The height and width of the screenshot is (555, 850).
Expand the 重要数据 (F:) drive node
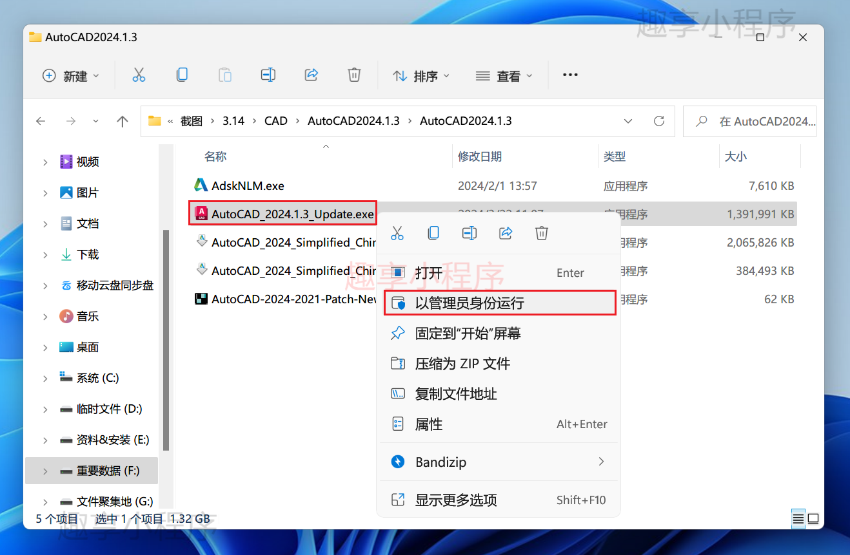coord(45,471)
